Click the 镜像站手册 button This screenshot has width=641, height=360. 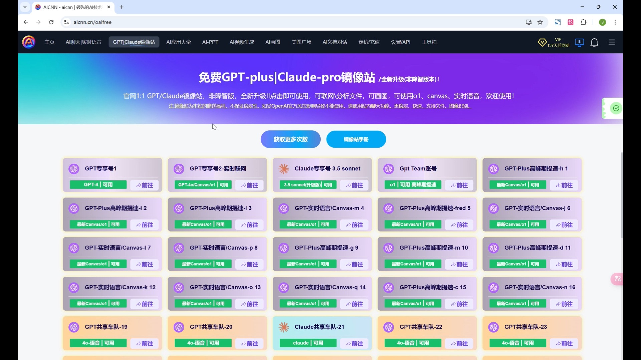356,139
